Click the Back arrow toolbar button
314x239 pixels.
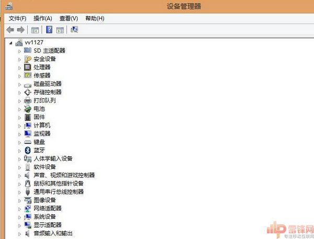pos(10,30)
